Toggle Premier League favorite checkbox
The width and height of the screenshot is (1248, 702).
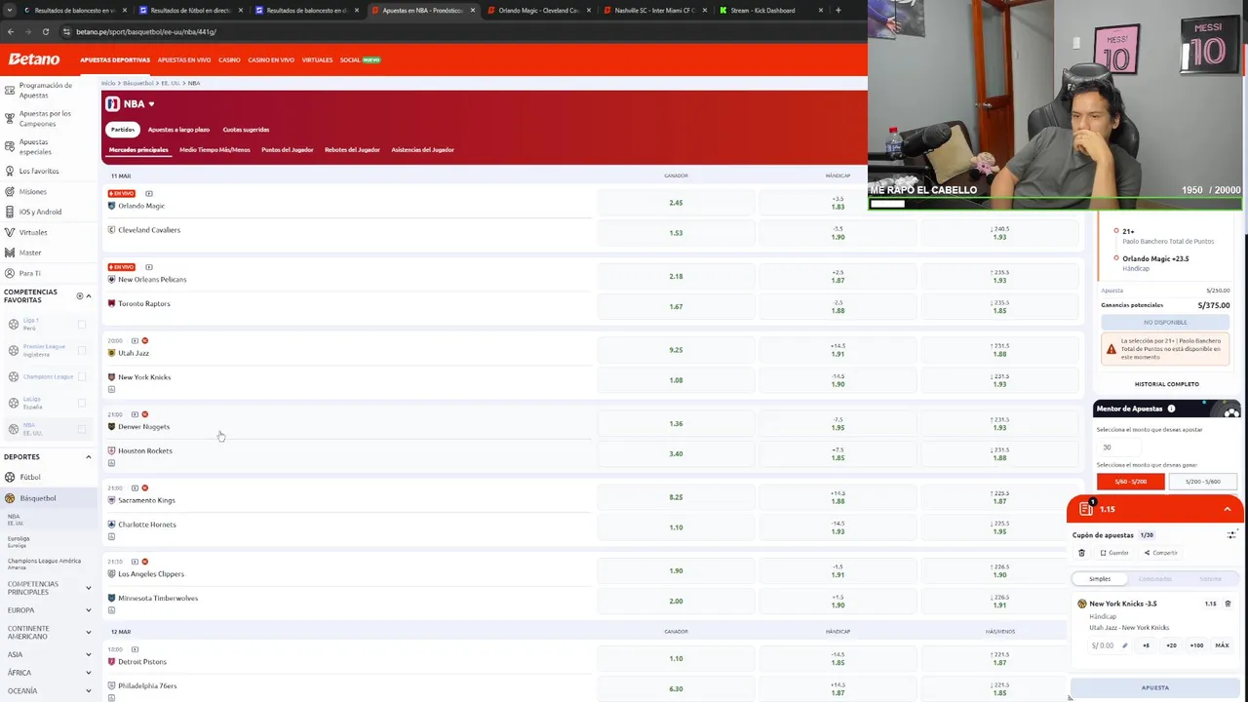[x=81, y=350]
